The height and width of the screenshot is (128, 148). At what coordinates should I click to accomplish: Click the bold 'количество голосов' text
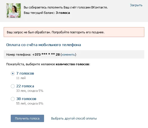click(72, 64)
